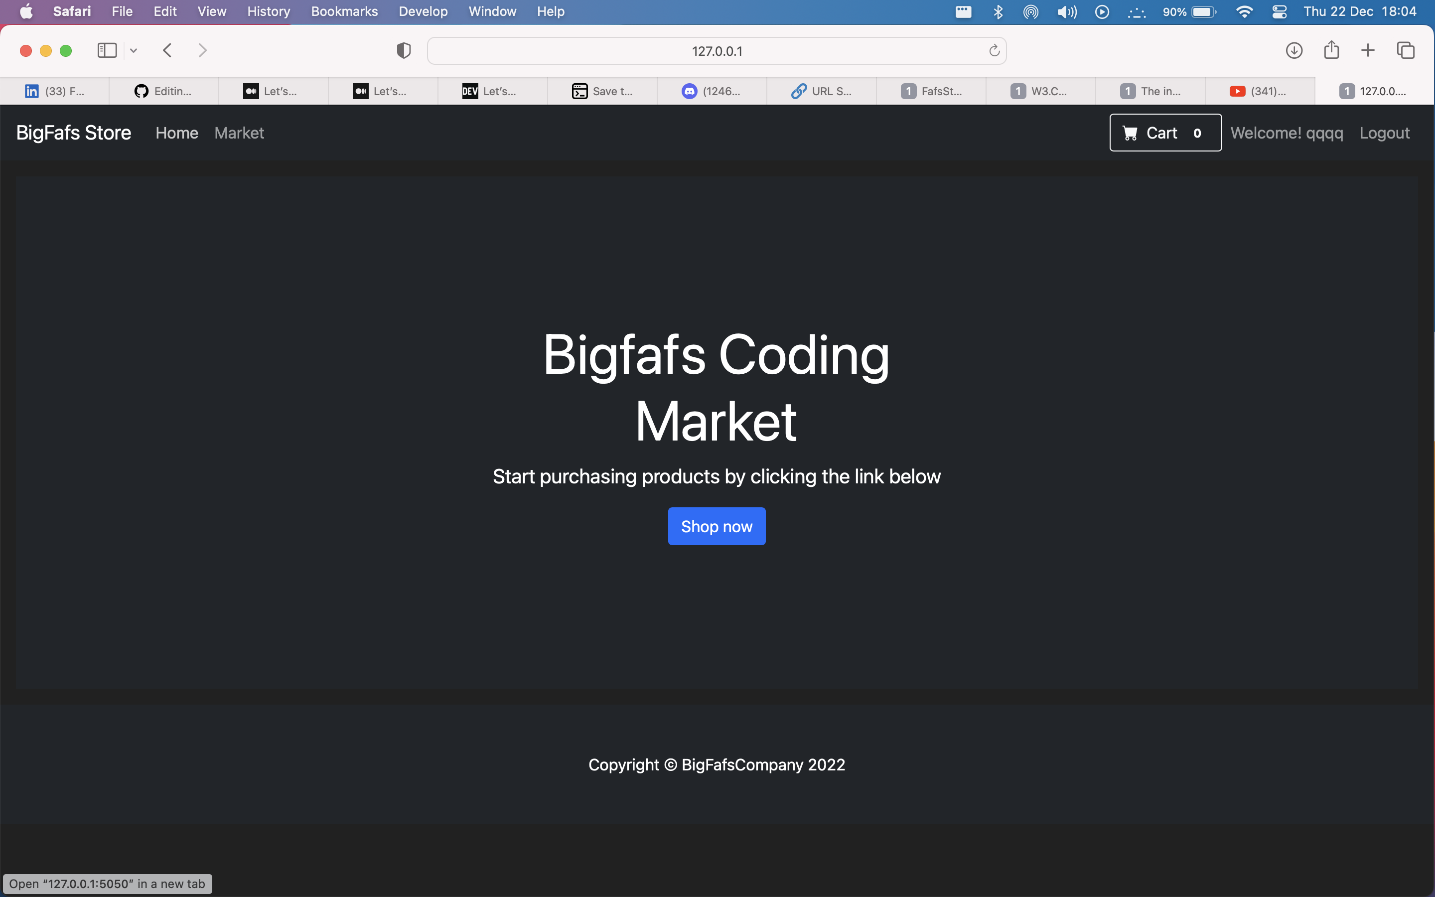The height and width of the screenshot is (897, 1435).
Task: Open the Privacy Report shield icon
Action: (x=403, y=50)
